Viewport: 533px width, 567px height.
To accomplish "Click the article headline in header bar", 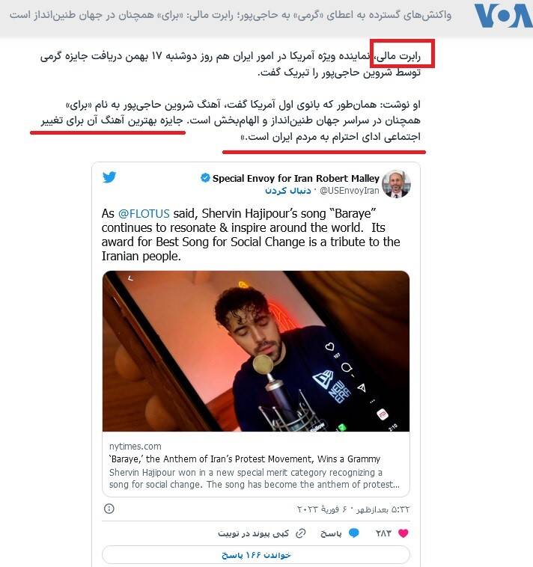I will click(x=231, y=15).
